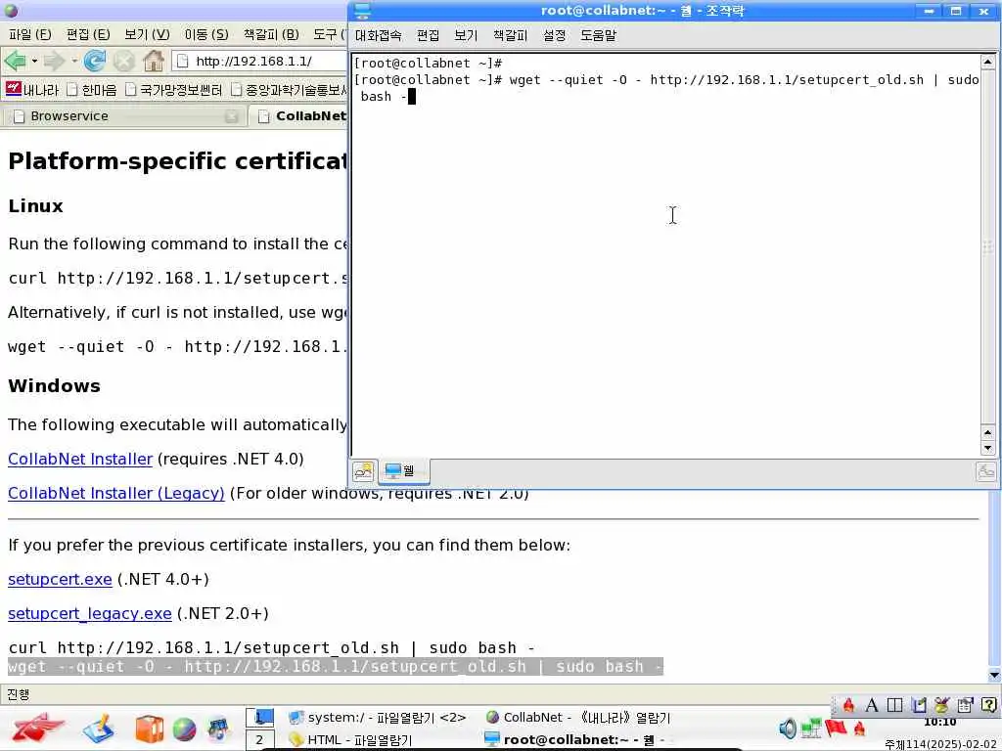Open the Forward button history dropdown

(74, 62)
